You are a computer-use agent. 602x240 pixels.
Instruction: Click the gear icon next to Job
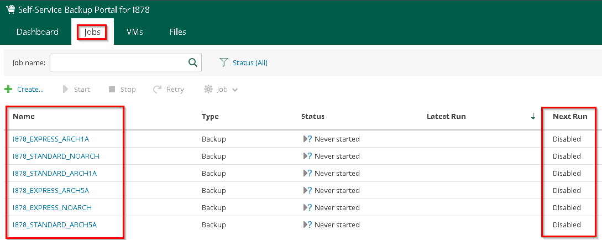coord(208,89)
